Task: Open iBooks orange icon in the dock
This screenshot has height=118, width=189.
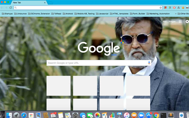Action: [134, 115]
